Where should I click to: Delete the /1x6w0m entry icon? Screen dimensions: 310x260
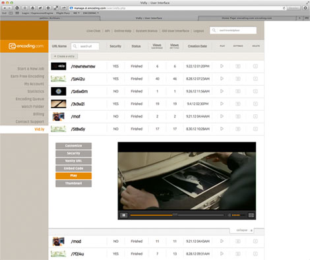pos(255,91)
